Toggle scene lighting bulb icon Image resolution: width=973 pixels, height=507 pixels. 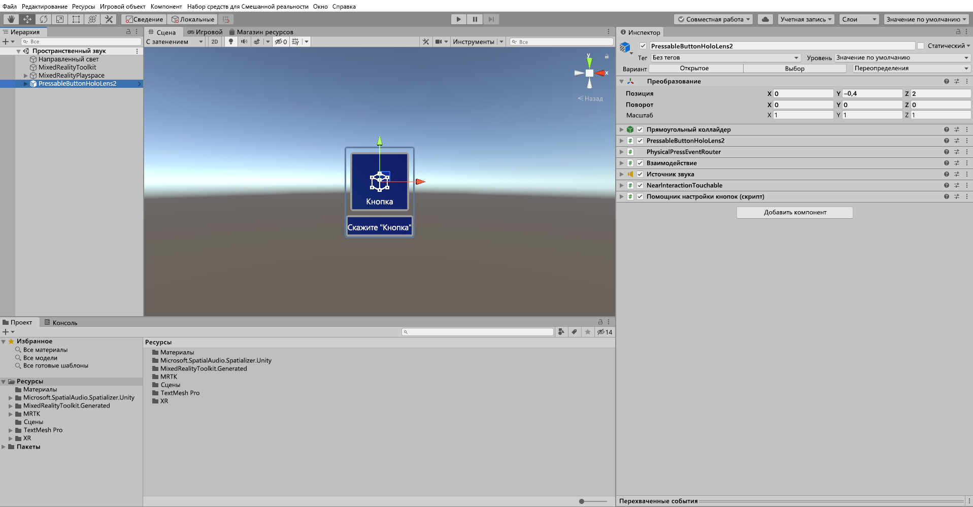tap(231, 42)
